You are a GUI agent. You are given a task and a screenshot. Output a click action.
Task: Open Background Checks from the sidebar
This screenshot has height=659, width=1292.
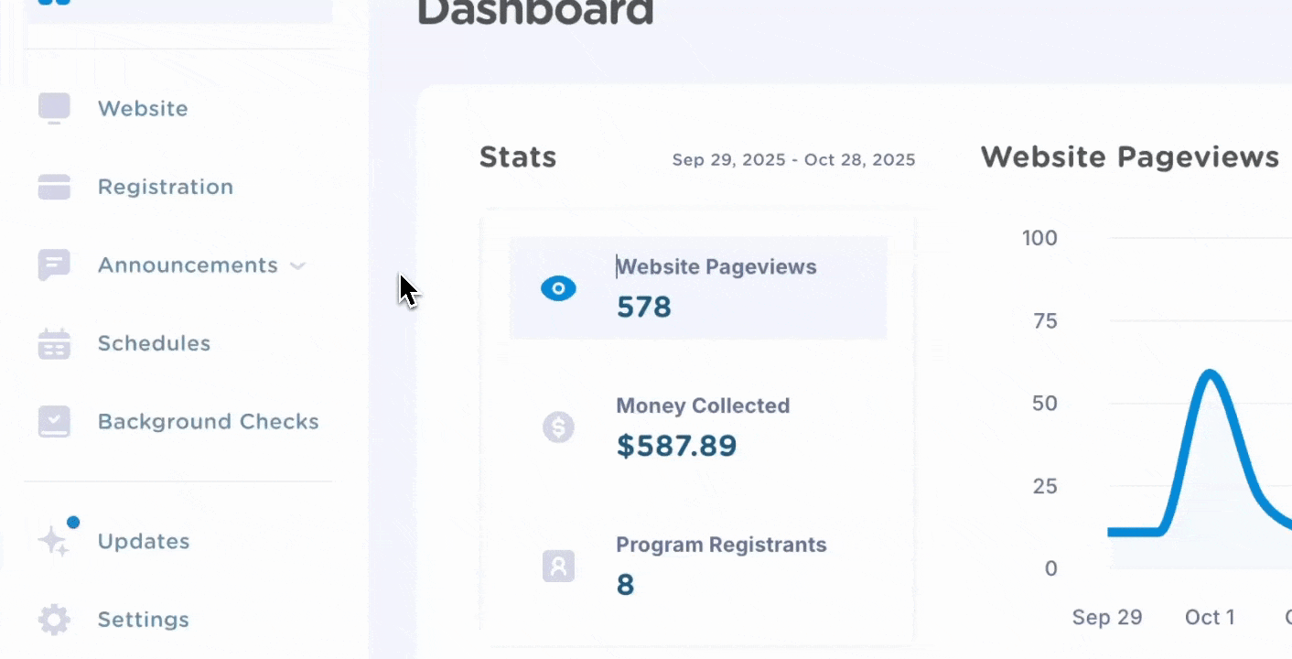pyautogui.click(x=209, y=422)
